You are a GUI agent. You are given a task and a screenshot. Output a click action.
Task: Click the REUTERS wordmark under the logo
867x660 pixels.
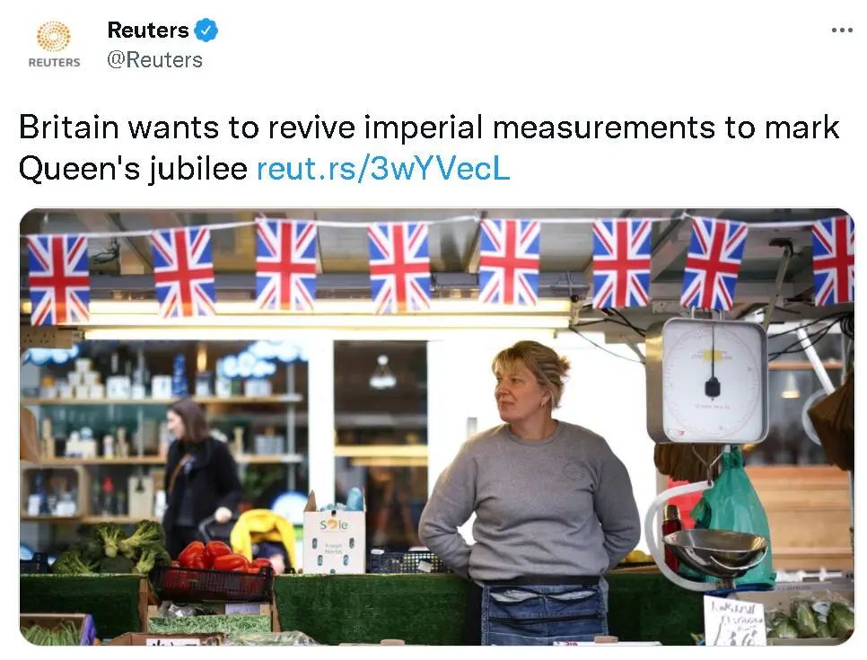54,63
